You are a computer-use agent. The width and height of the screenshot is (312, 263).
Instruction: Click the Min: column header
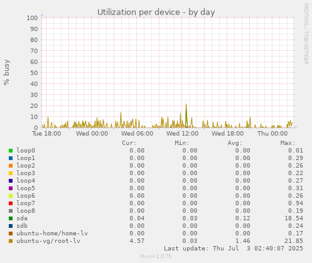point(182,143)
